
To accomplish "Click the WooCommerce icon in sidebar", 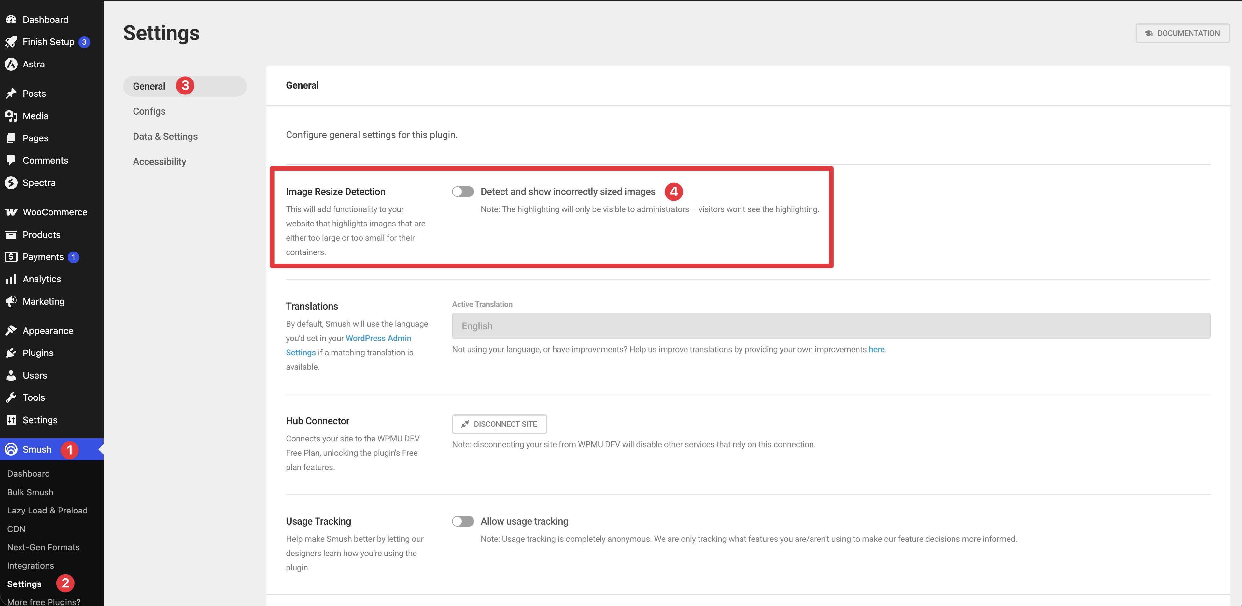I will tap(11, 212).
